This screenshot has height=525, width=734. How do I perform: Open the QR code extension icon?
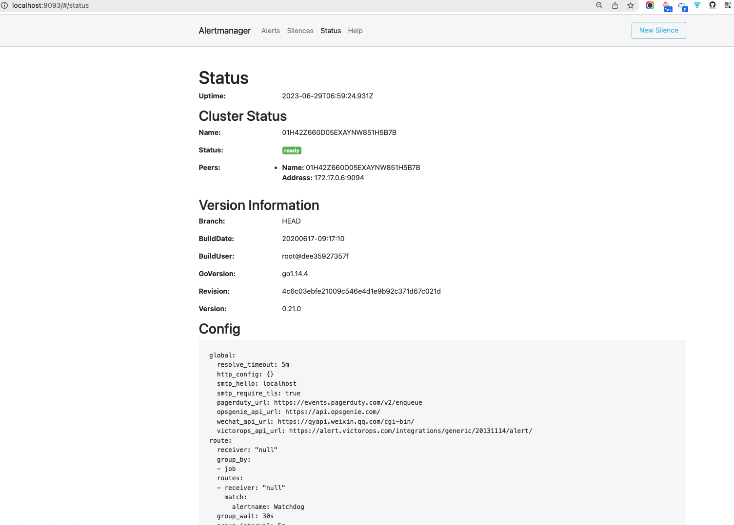point(728,5)
